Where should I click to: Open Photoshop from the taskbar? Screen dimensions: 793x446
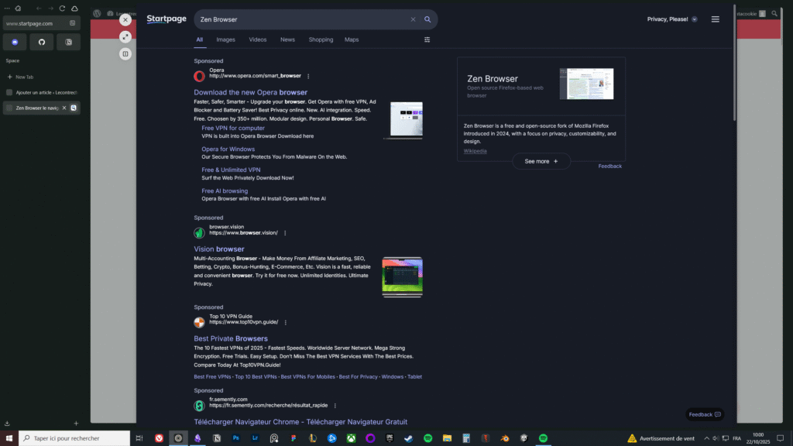coord(237,438)
